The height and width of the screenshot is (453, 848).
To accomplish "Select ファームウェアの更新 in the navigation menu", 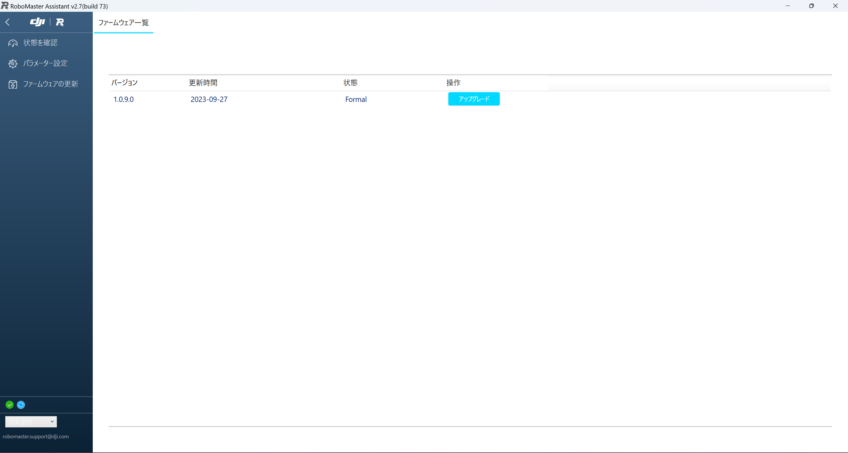I will pyautogui.click(x=51, y=84).
